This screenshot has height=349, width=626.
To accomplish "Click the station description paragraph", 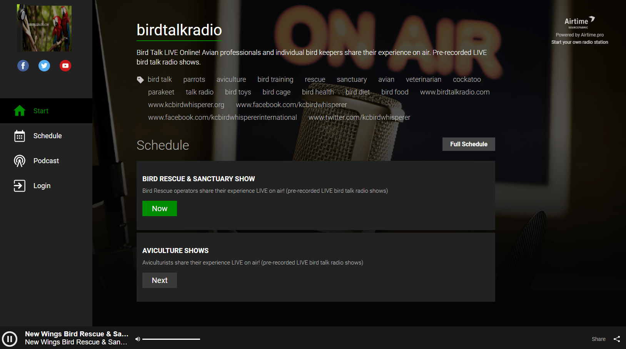I will 312,57.
